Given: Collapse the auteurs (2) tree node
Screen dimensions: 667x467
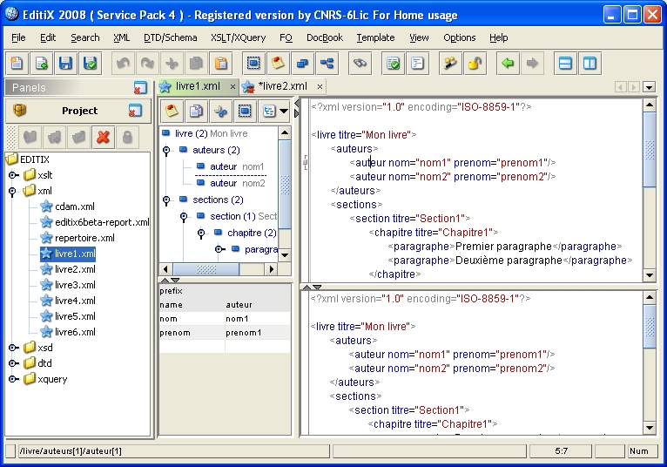Looking at the screenshot, I should point(166,150).
